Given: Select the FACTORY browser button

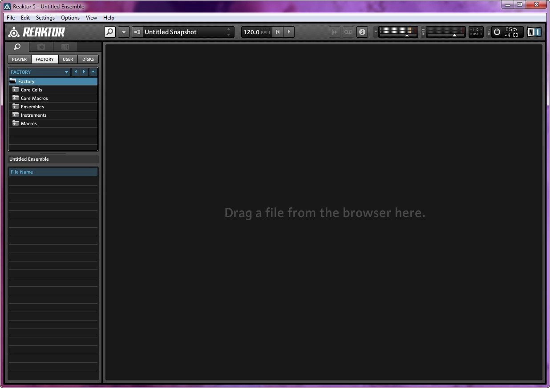Looking at the screenshot, I should pyautogui.click(x=44, y=59).
